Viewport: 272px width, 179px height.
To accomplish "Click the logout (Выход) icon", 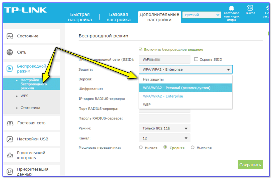I will pos(250,8).
